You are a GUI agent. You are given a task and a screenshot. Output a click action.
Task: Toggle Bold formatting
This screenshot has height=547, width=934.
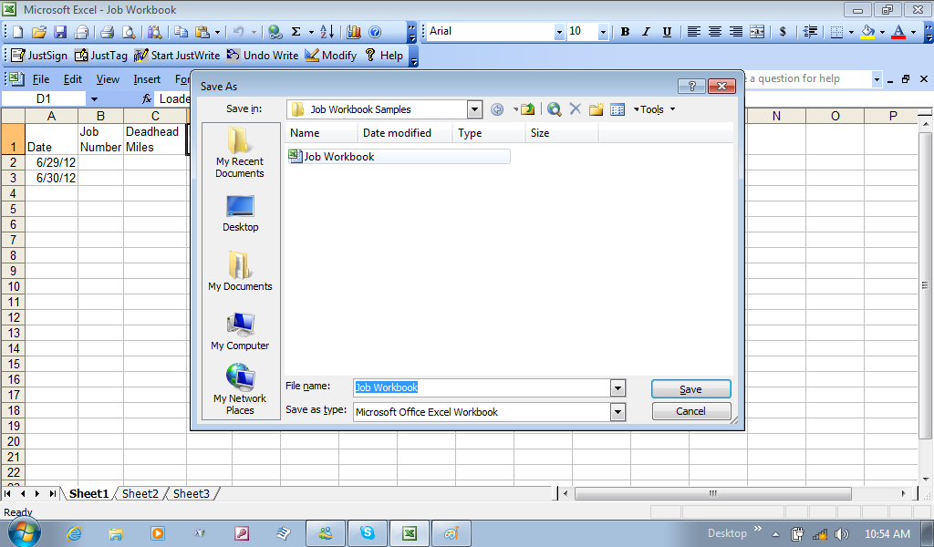coord(625,32)
